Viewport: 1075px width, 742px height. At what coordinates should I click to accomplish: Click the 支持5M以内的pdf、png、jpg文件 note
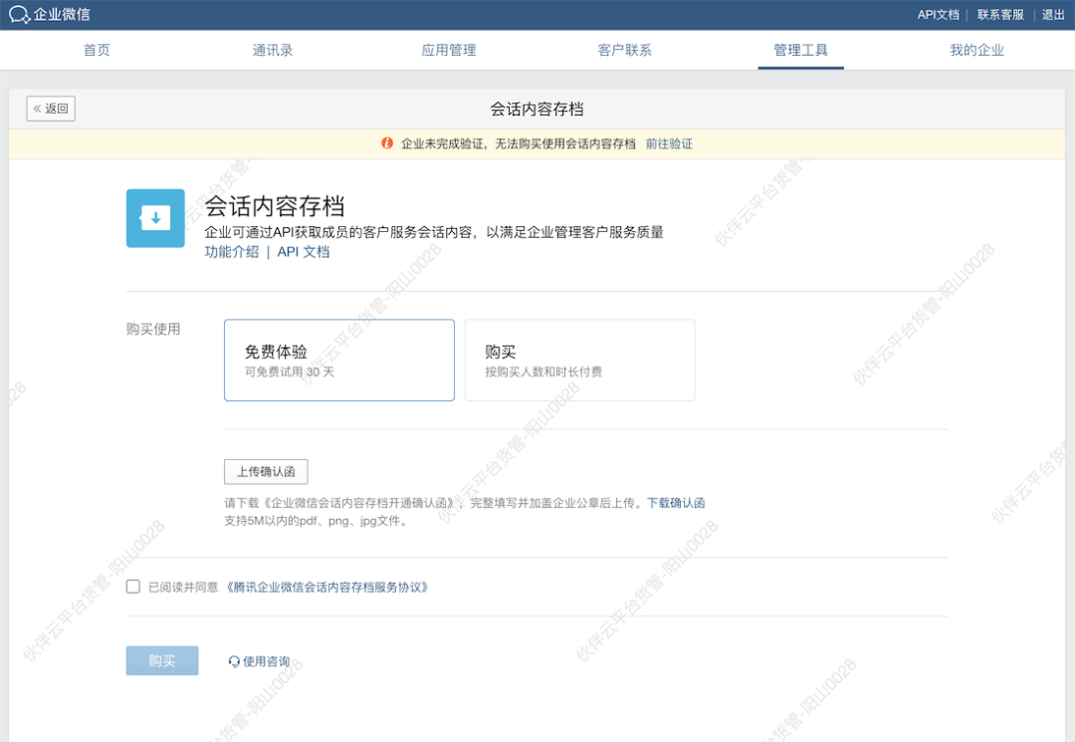317,521
